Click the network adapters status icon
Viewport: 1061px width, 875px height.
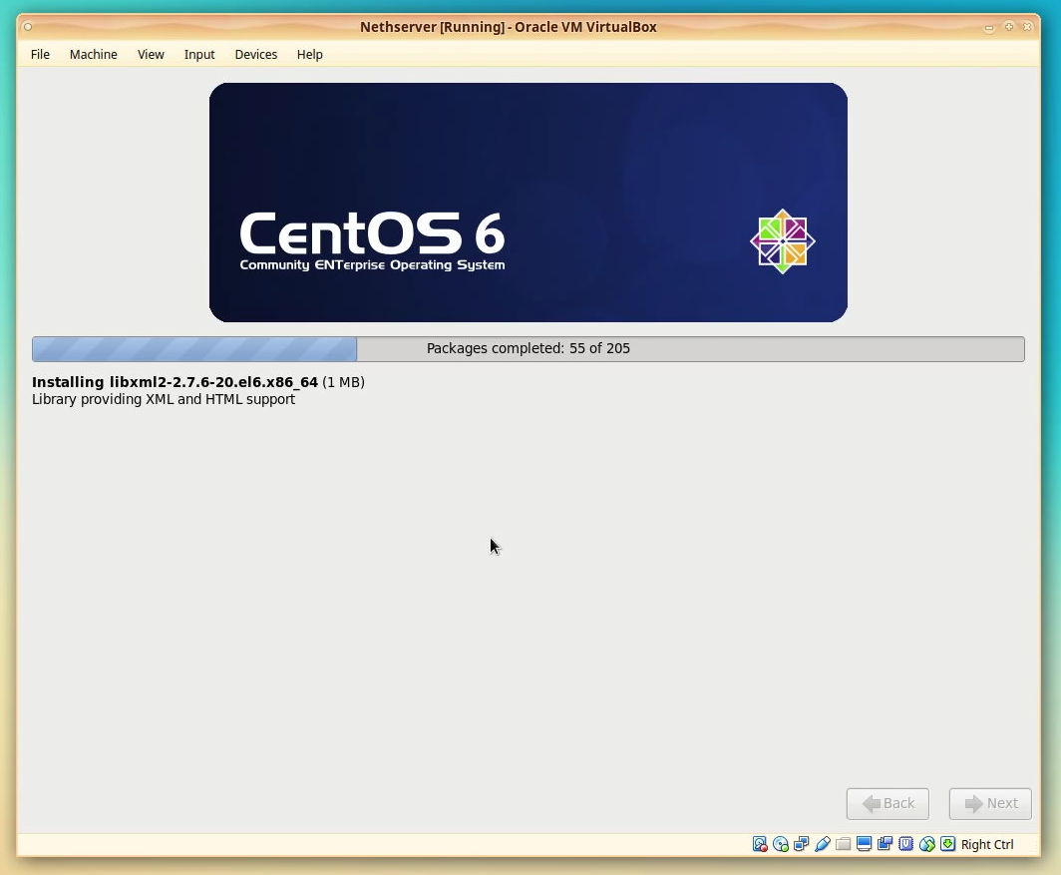tap(801, 844)
